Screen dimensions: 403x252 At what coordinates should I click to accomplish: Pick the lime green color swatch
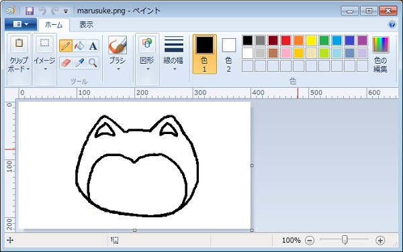pyautogui.click(x=324, y=53)
